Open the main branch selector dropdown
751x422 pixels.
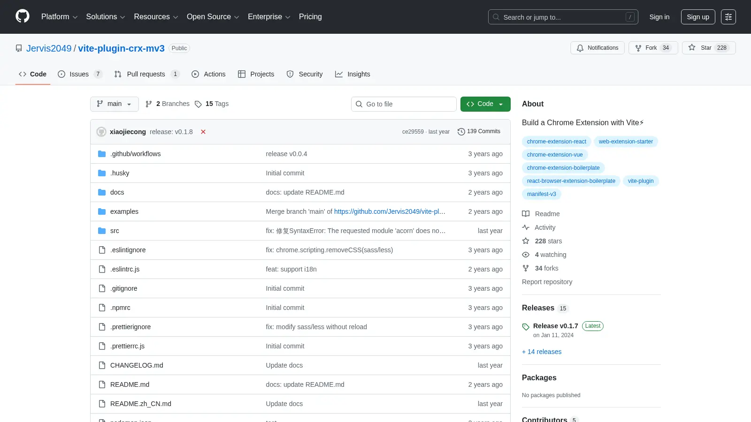pos(115,104)
